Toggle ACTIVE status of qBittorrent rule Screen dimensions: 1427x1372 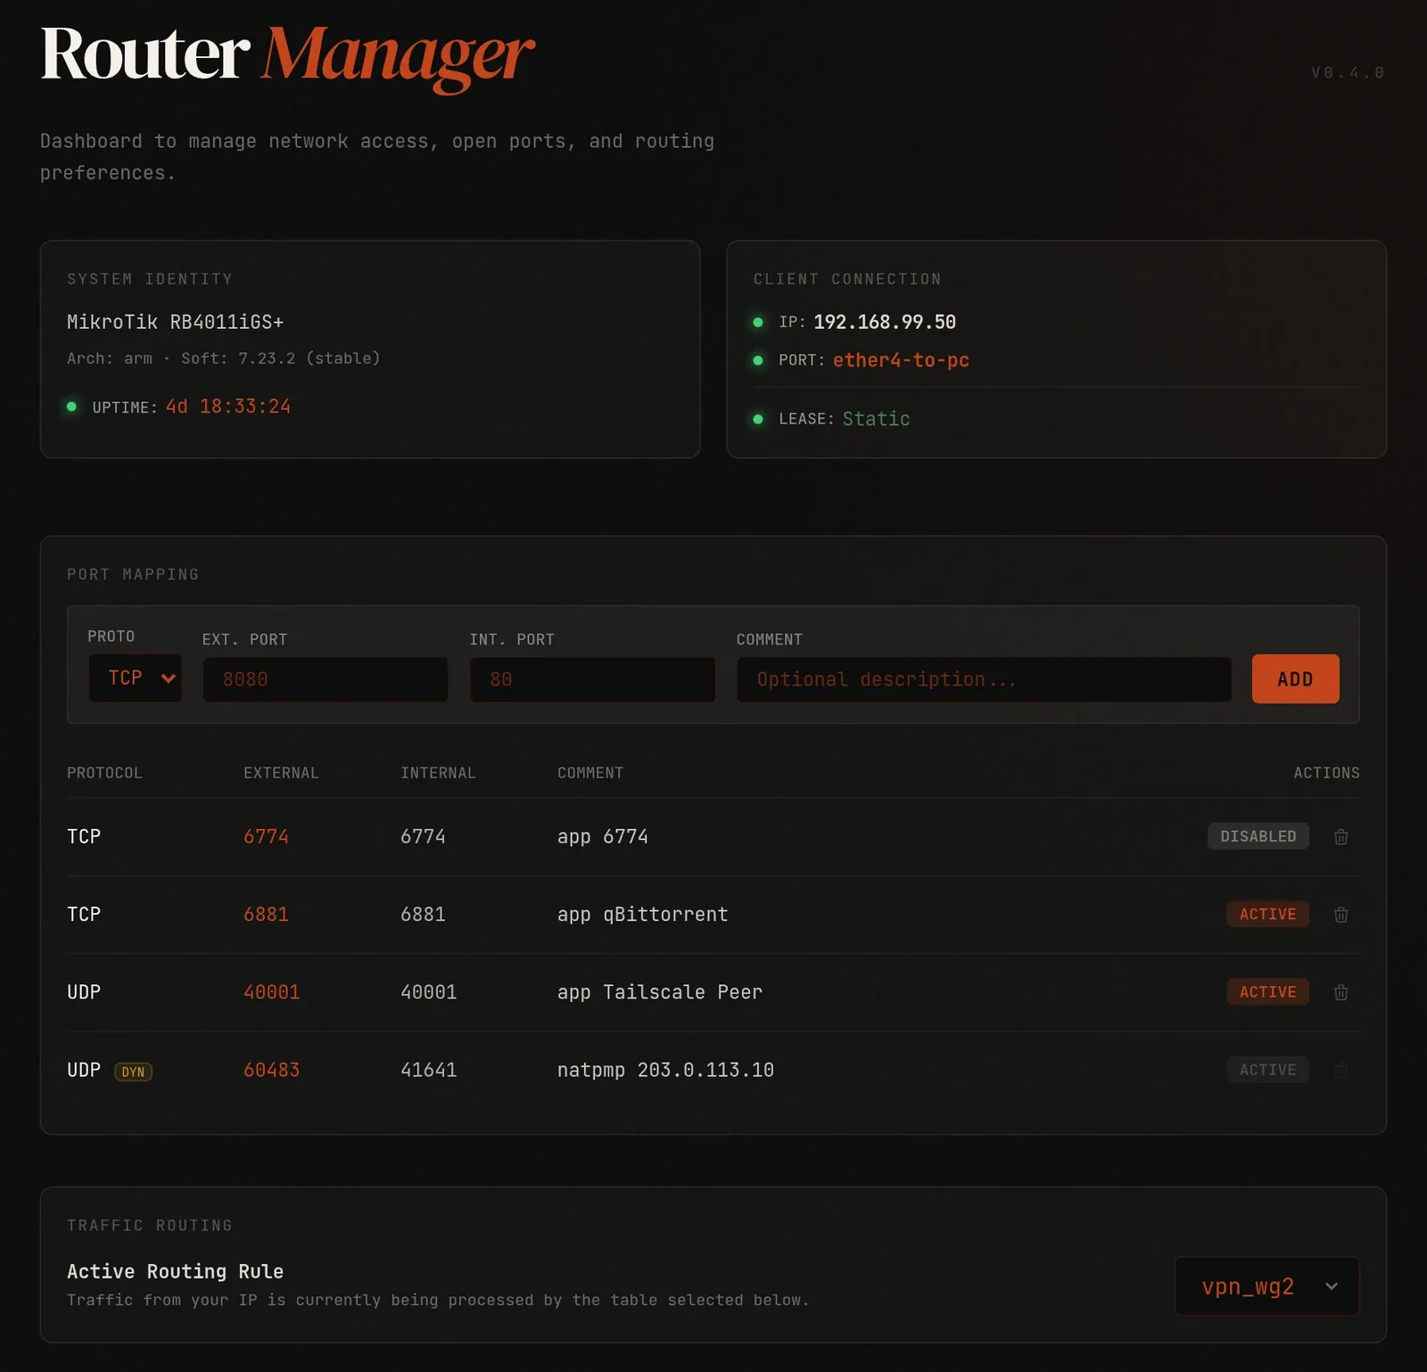pyautogui.click(x=1267, y=914)
